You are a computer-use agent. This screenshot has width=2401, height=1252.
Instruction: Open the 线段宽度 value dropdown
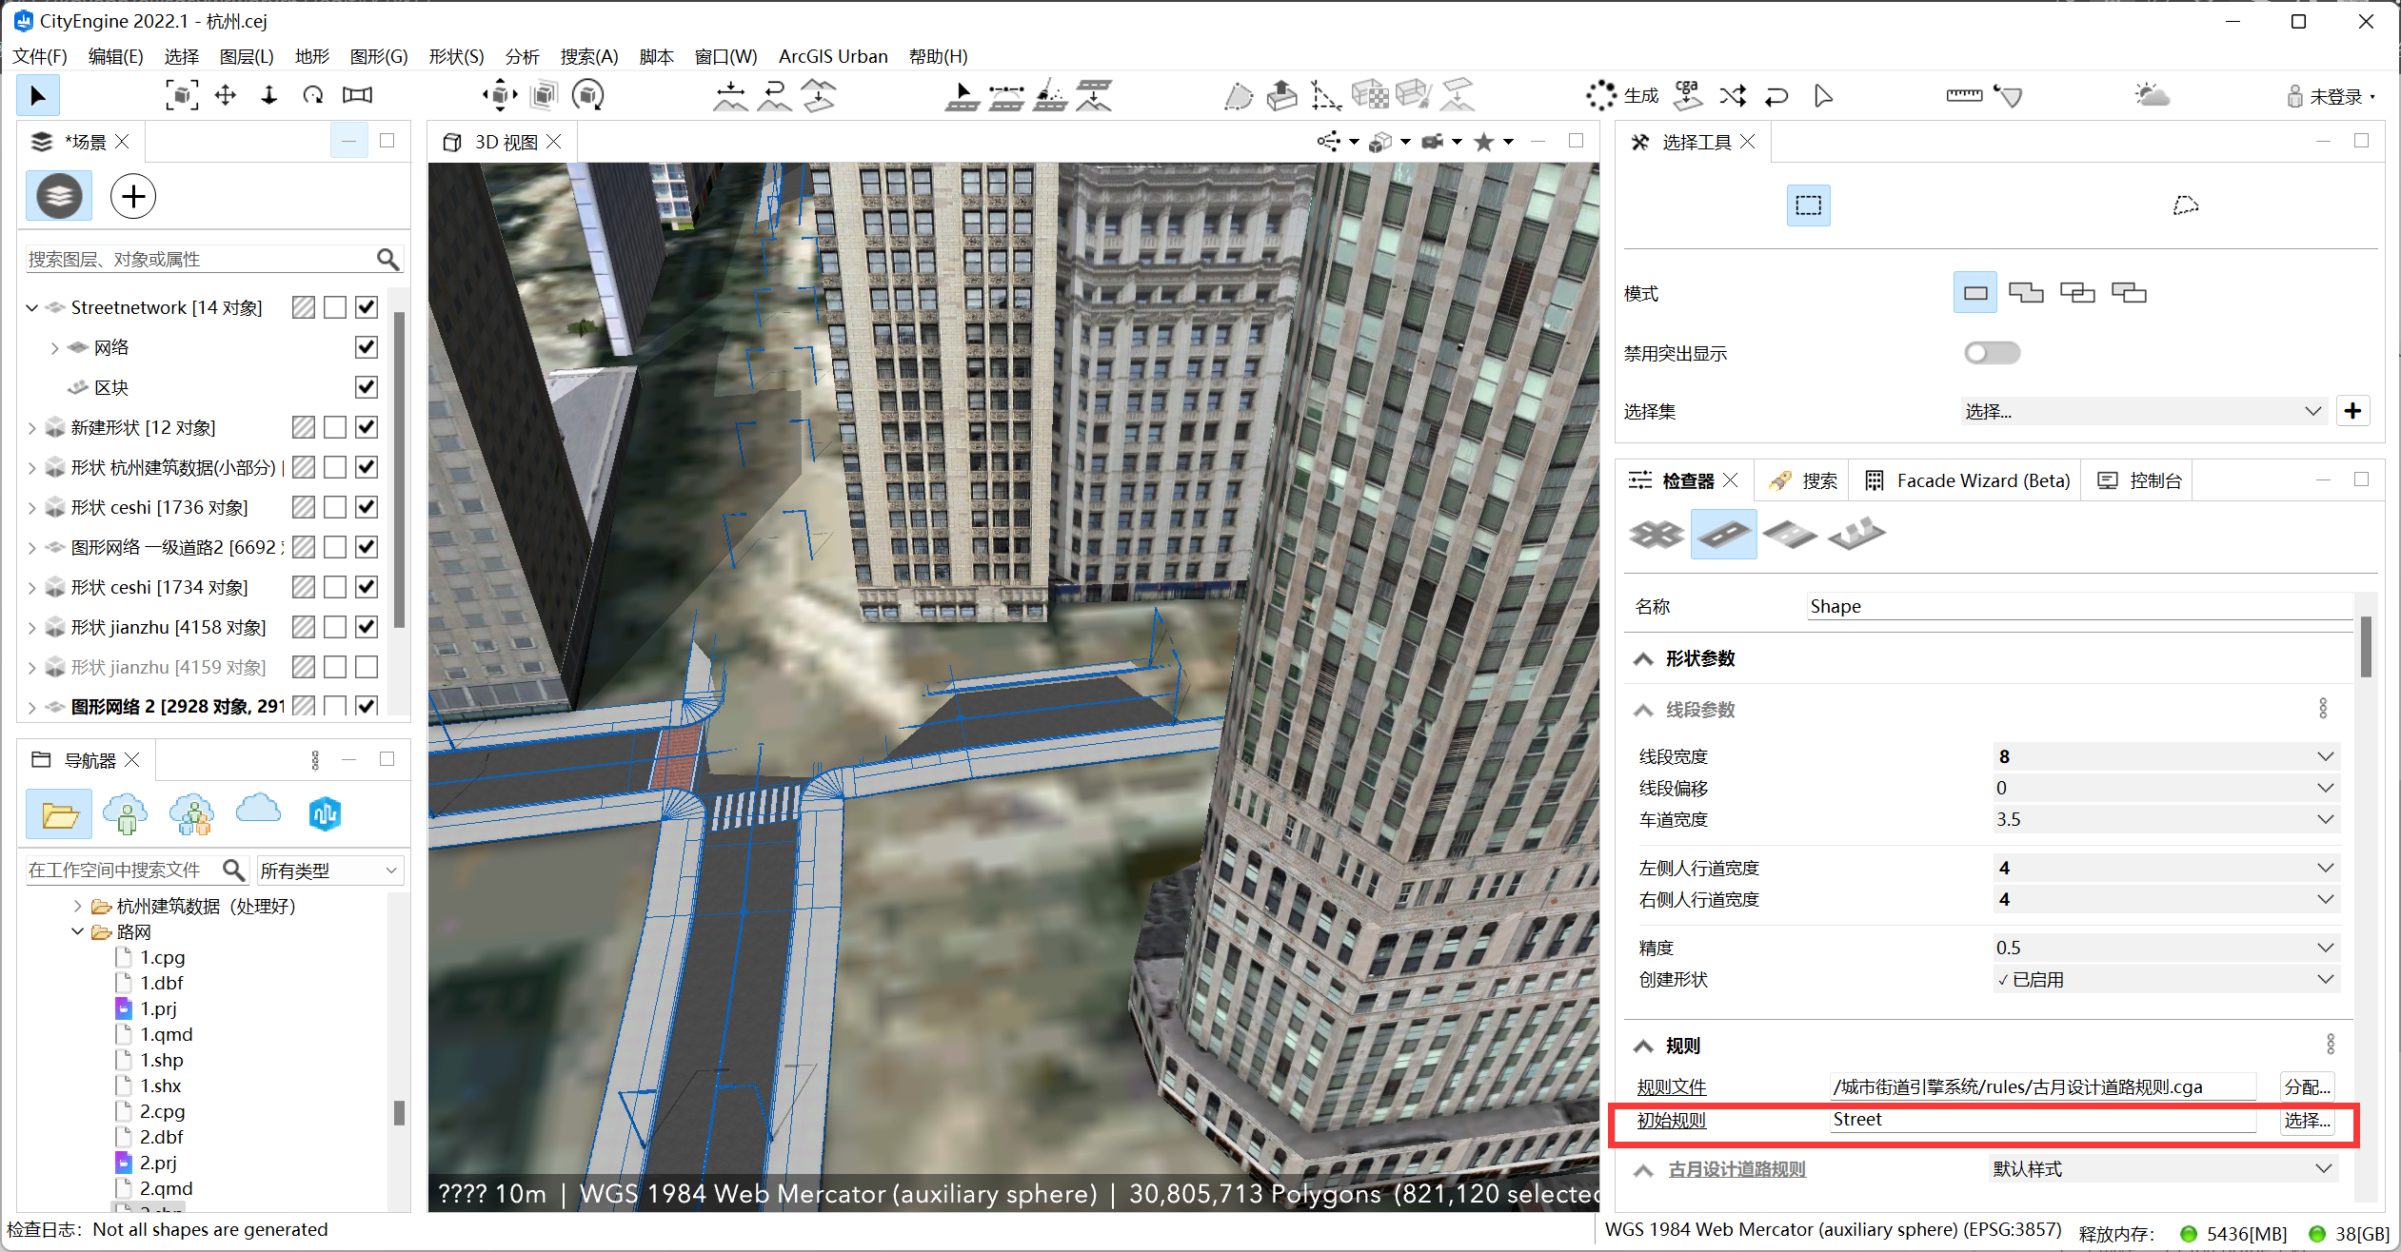tap(2326, 756)
